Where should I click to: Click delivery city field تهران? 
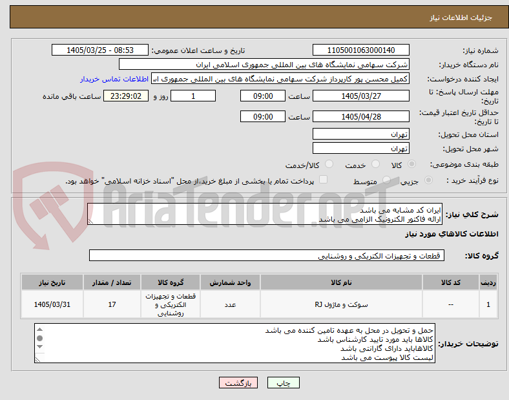click(360, 148)
